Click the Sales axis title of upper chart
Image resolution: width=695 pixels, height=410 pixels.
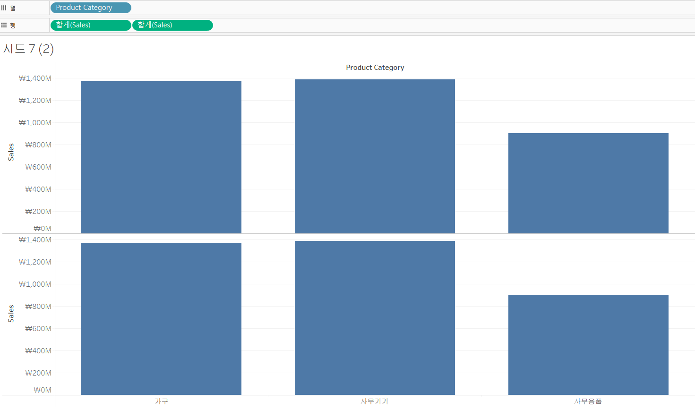tap(11, 152)
